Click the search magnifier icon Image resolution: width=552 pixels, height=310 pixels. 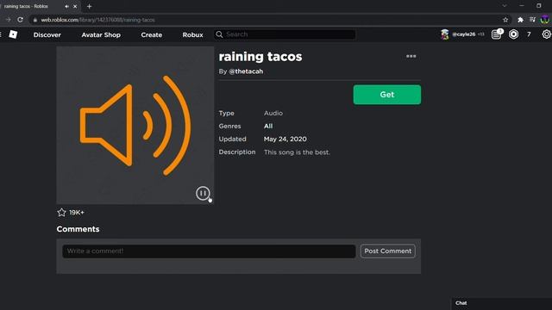tap(219, 34)
